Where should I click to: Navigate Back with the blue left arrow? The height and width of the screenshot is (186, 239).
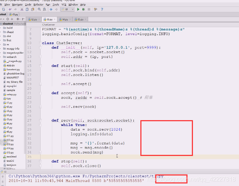tap(51, 9)
